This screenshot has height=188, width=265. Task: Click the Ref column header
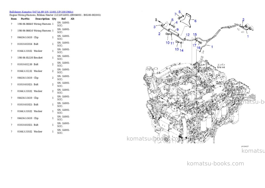coord(63,19)
